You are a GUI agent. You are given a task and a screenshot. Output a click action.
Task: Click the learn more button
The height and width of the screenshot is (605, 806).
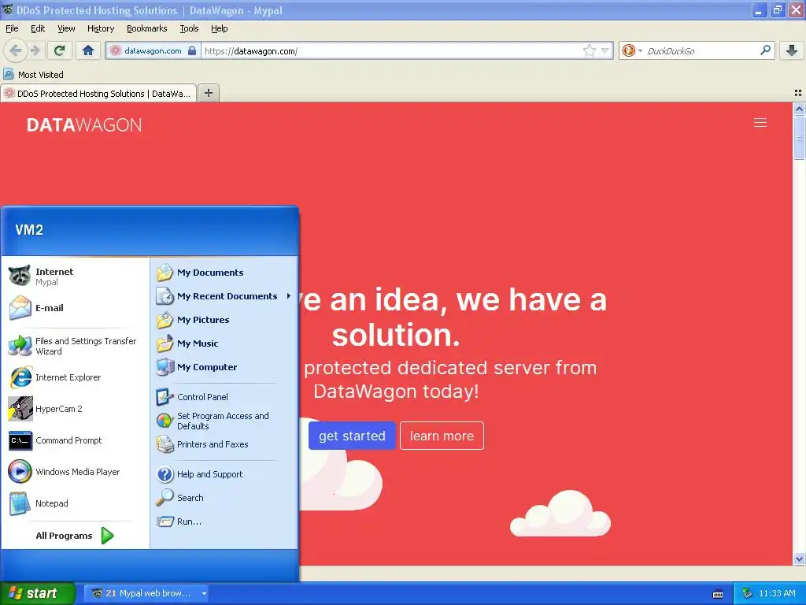point(442,436)
